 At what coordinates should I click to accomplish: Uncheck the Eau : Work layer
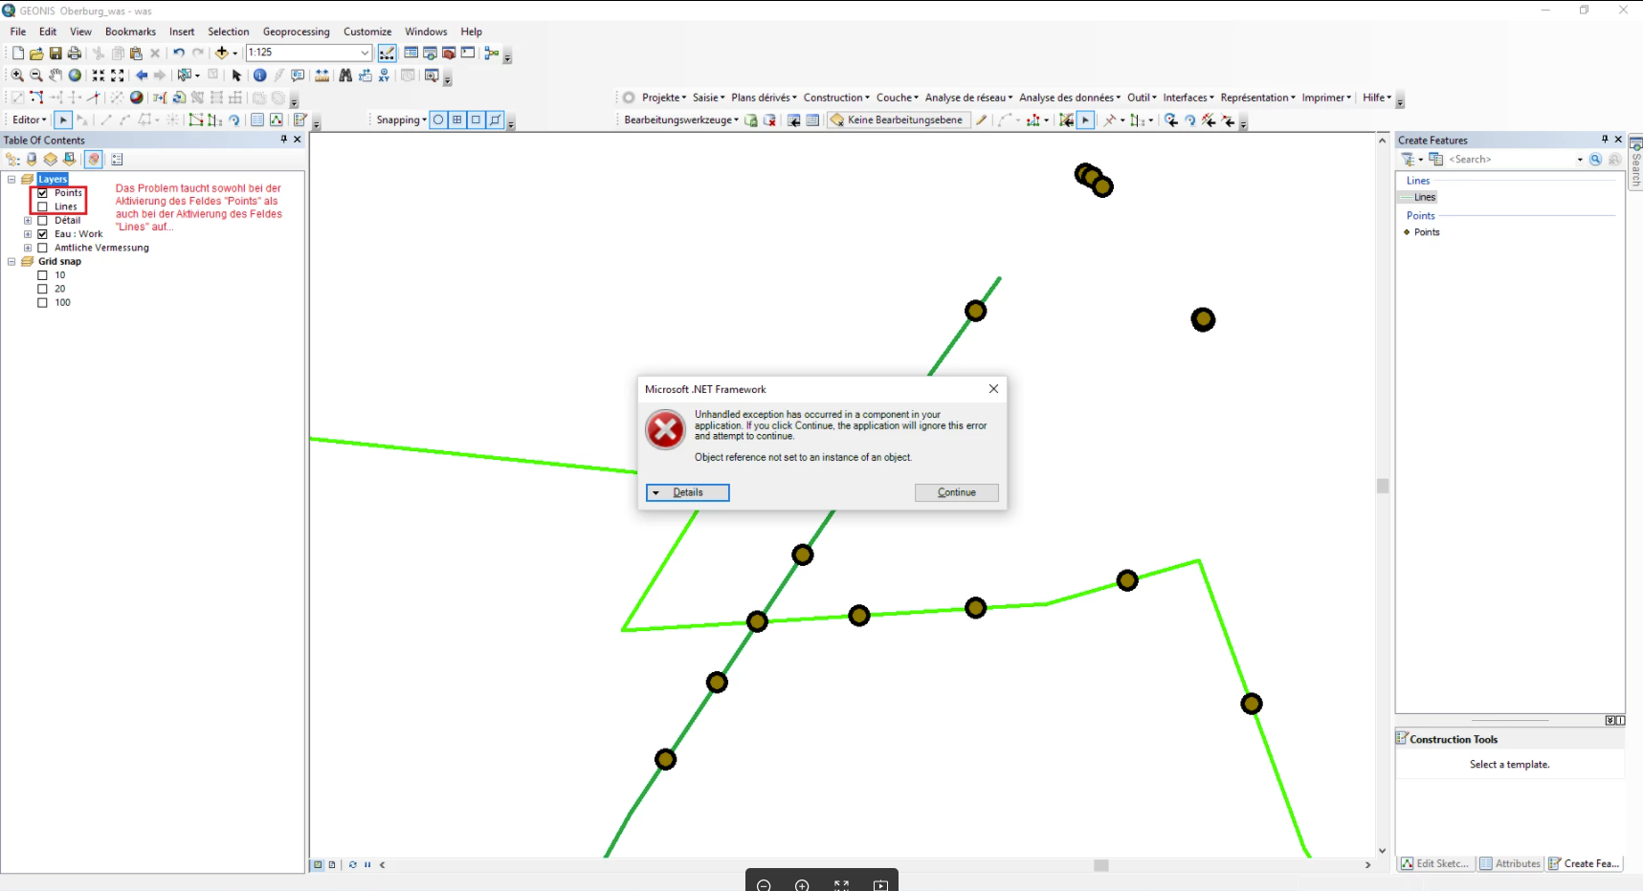click(x=42, y=233)
